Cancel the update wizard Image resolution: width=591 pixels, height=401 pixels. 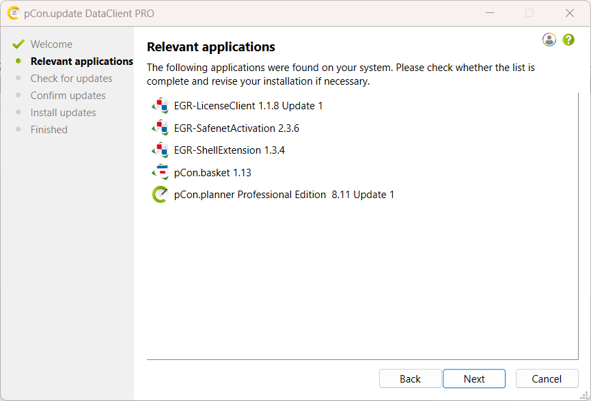tap(547, 378)
